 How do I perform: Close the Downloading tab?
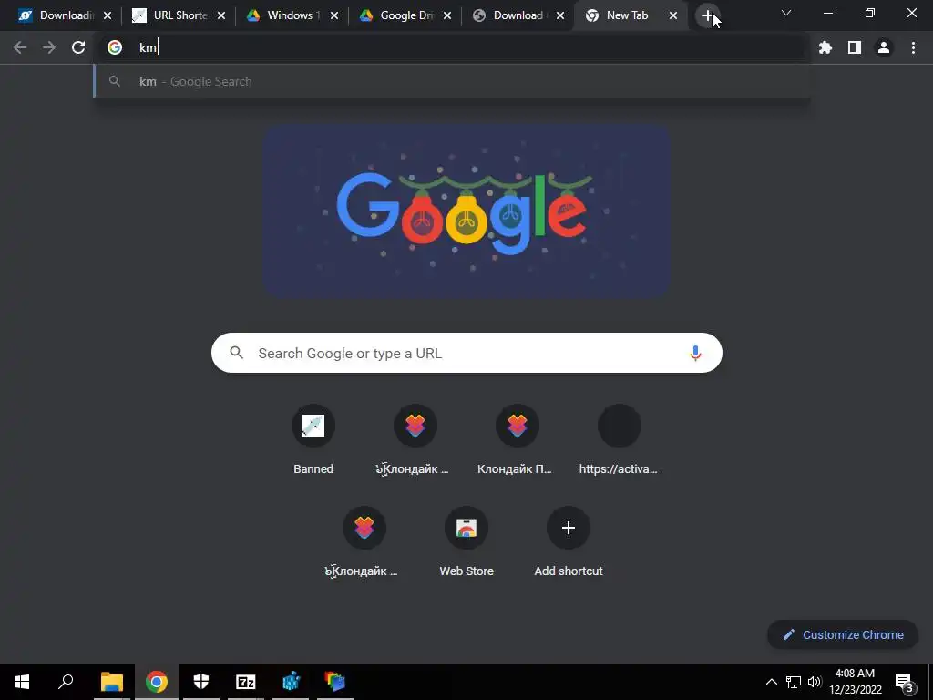(x=108, y=16)
